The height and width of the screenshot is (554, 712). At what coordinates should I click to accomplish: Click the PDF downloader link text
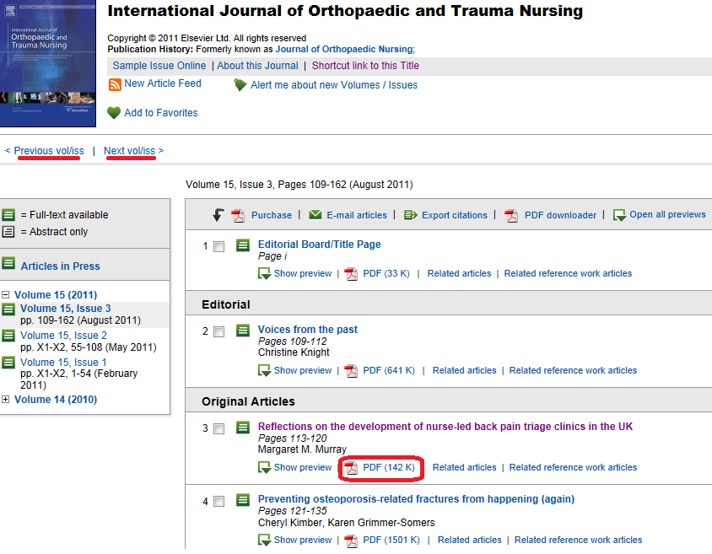pyautogui.click(x=560, y=215)
